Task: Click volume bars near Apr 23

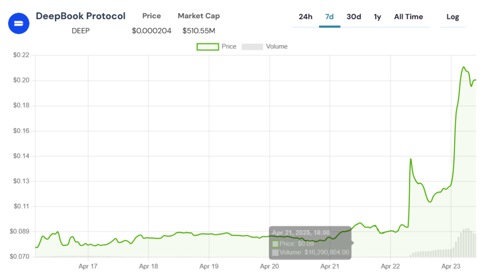Action: point(466,242)
